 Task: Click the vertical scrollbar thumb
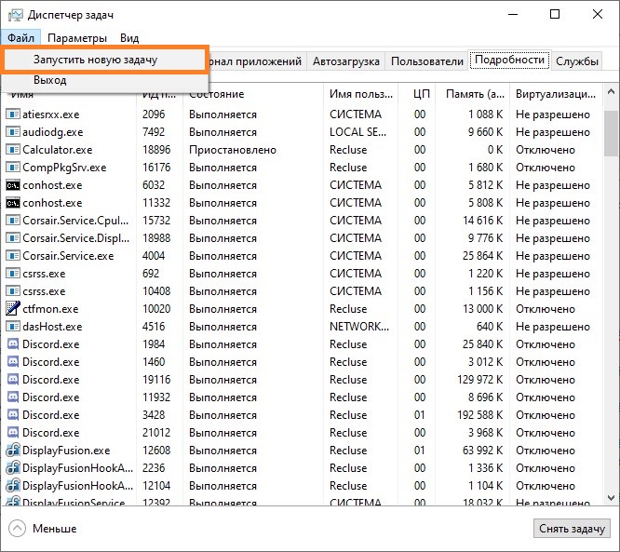[612, 134]
